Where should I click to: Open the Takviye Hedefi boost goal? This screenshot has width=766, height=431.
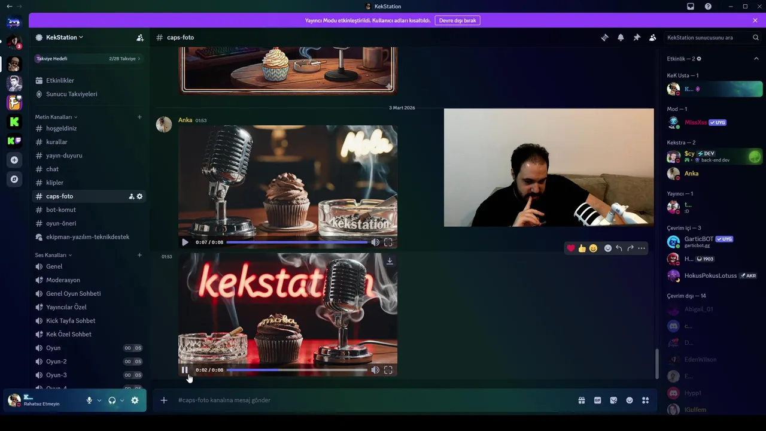click(89, 59)
